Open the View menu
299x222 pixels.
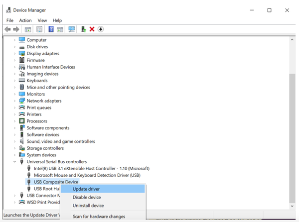tap(42, 20)
